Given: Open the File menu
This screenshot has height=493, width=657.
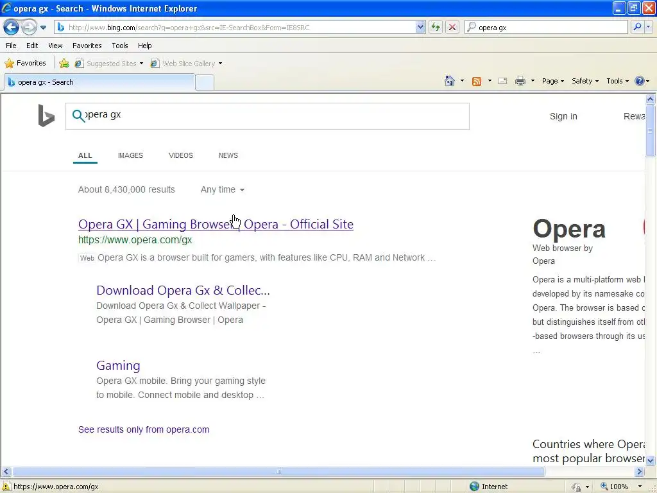Looking at the screenshot, I should (11, 46).
